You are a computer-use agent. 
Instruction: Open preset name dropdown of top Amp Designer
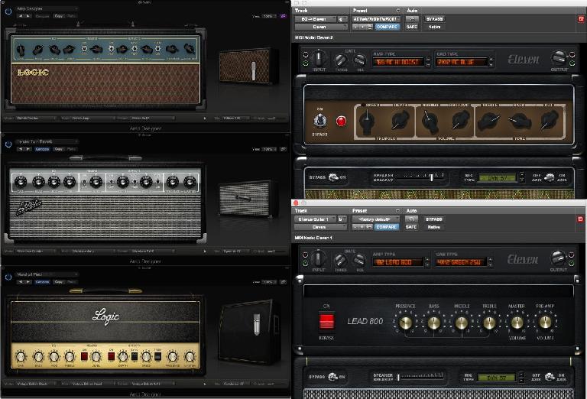[x=47, y=8]
